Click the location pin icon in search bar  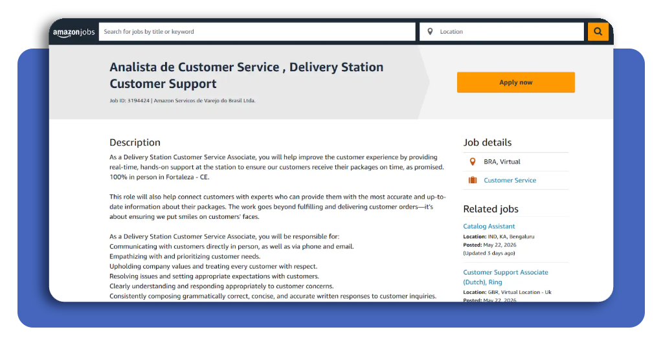(430, 32)
